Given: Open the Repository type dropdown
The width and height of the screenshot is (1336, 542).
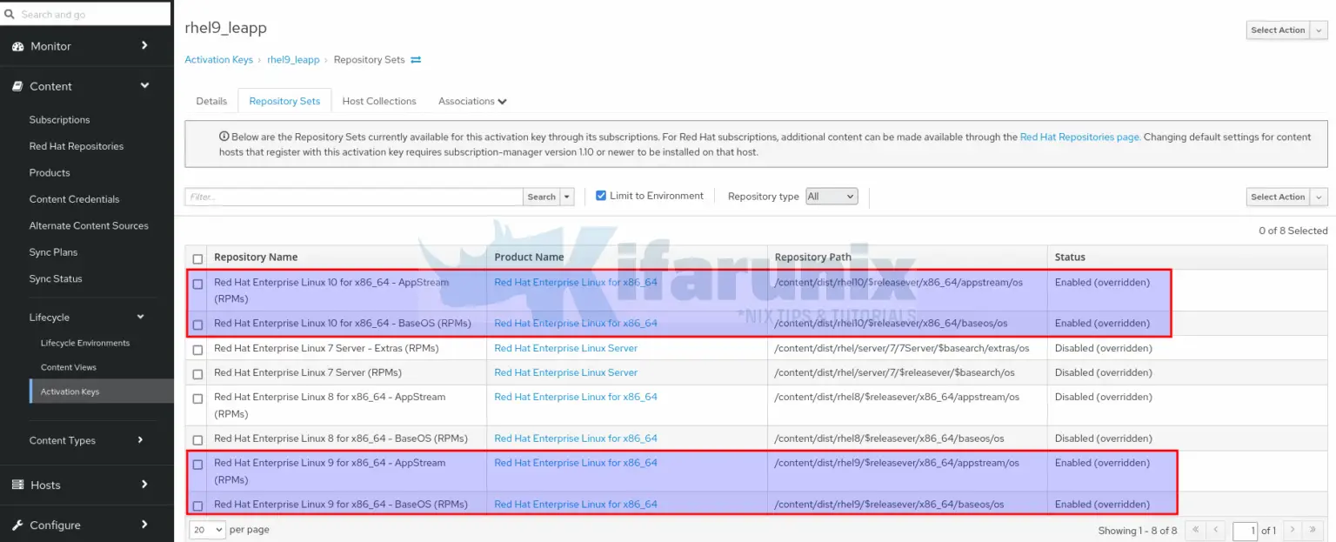Looking at the screenshot, I should tap(831, 196).
